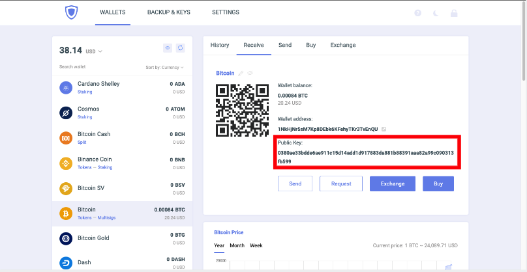Click the Search wallet field
The height and width of the screenshot is (272, 527).
coord(72,67)
